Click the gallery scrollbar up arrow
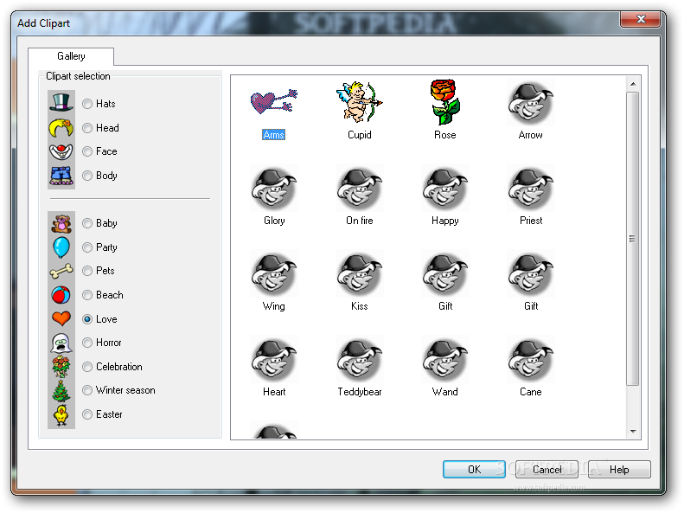Viewport: 684px width, 513px height. point(633,84)
